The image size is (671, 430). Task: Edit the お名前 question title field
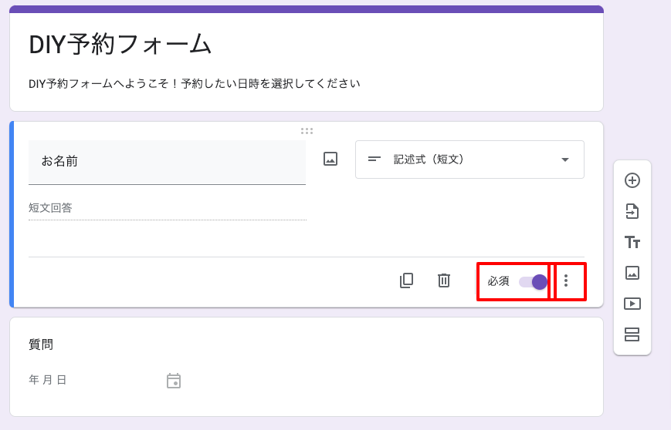[x=167, y=163]
